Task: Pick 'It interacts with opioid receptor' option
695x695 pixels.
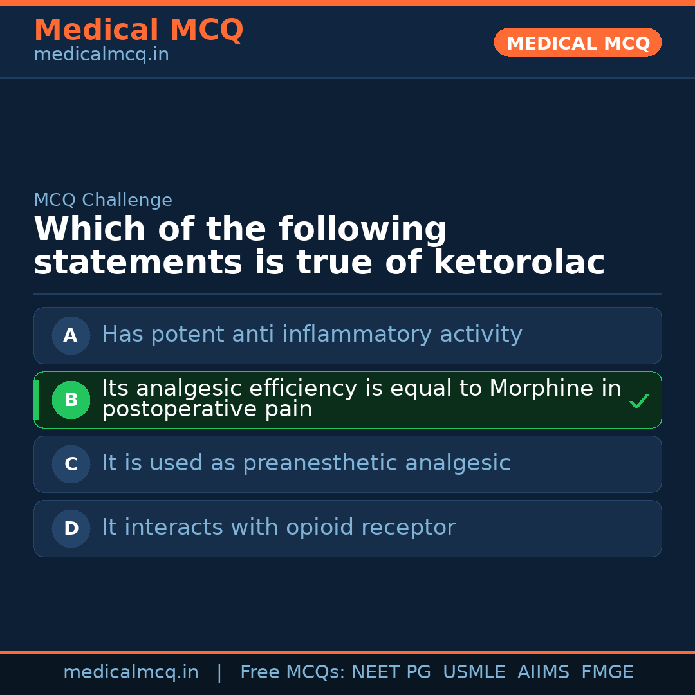Action: (278, 528)
